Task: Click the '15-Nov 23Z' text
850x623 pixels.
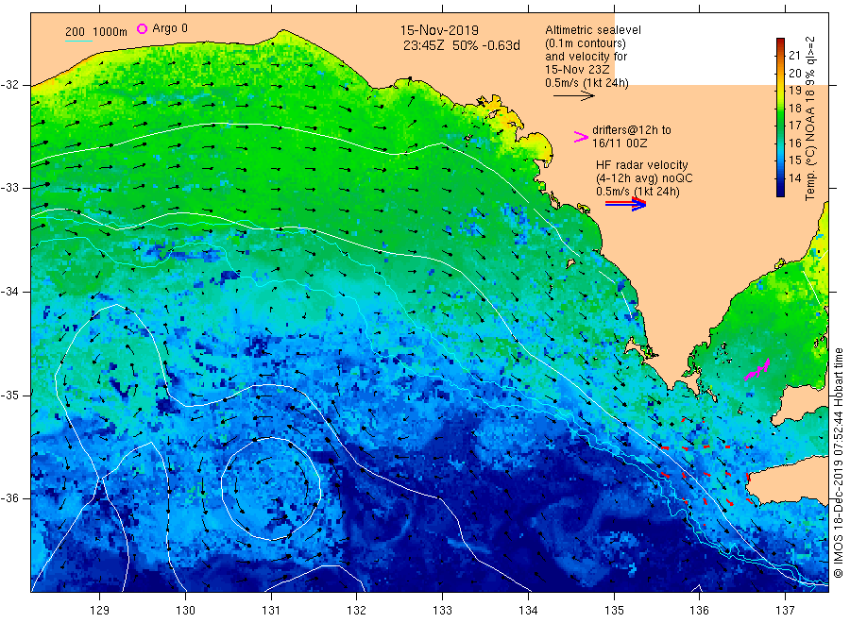Action: pos(577,70)
